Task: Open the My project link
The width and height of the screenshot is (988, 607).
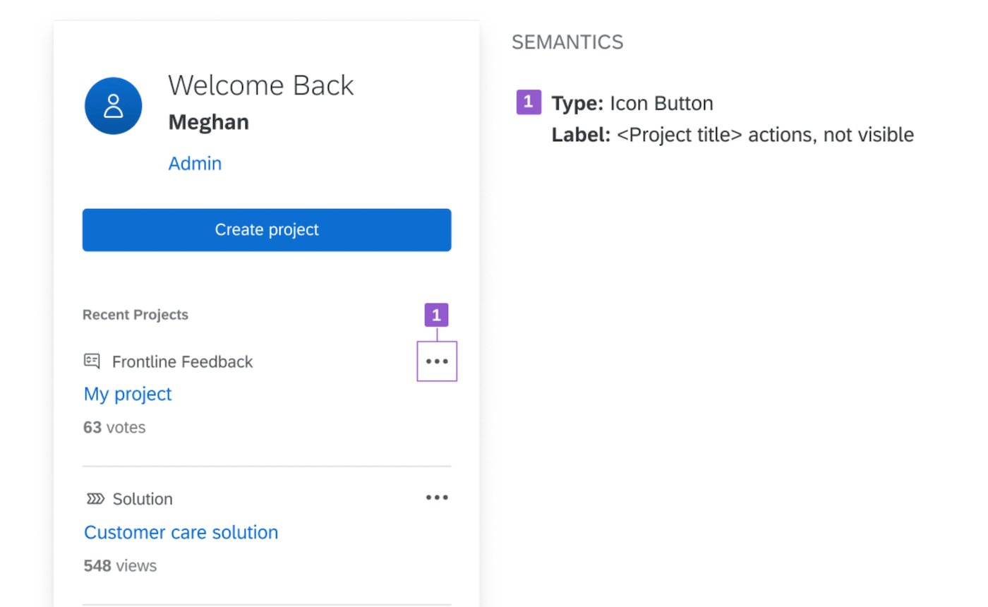Action: tap(128, 394)
